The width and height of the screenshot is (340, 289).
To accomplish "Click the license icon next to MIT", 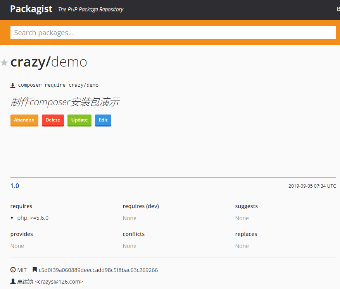I will pos(13,270).
